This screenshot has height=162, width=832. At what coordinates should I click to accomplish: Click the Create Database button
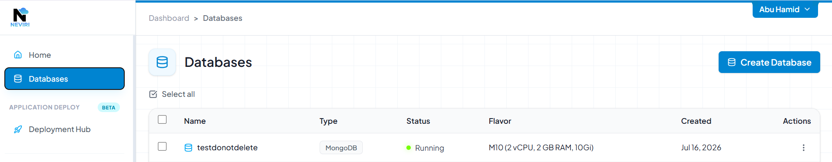[x=769, y=62]
